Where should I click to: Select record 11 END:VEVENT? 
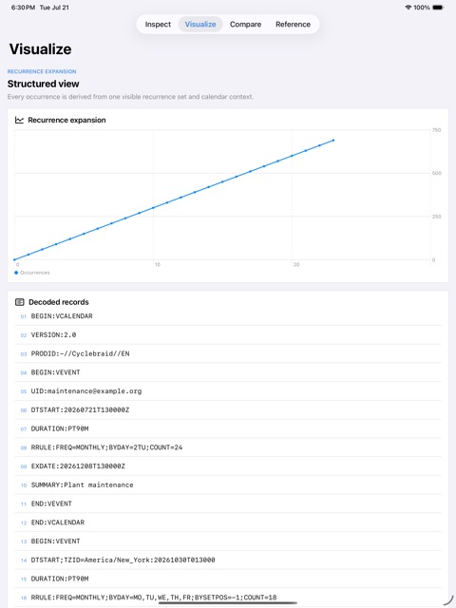point(228,503)
